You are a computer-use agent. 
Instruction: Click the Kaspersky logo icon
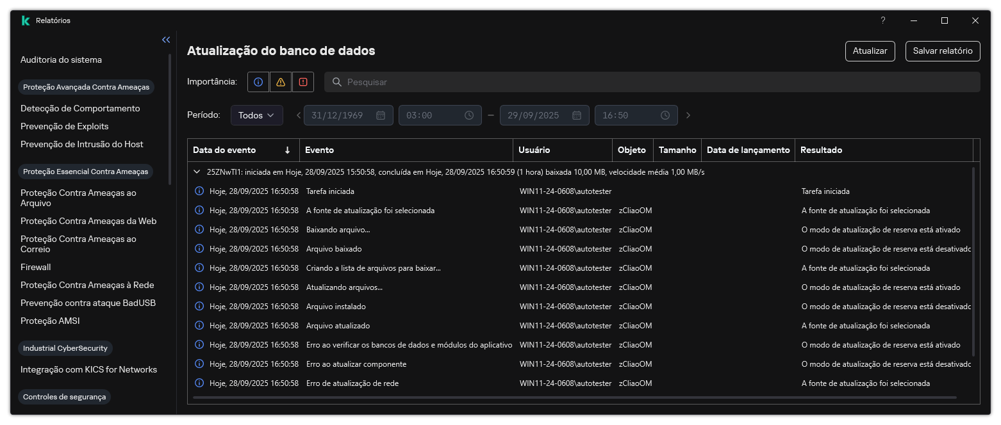point(25,20)
